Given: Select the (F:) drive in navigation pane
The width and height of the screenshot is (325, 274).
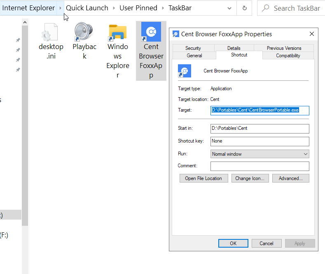Looking at the screenshot, I should pyautogui.click(x=4, y=235).
